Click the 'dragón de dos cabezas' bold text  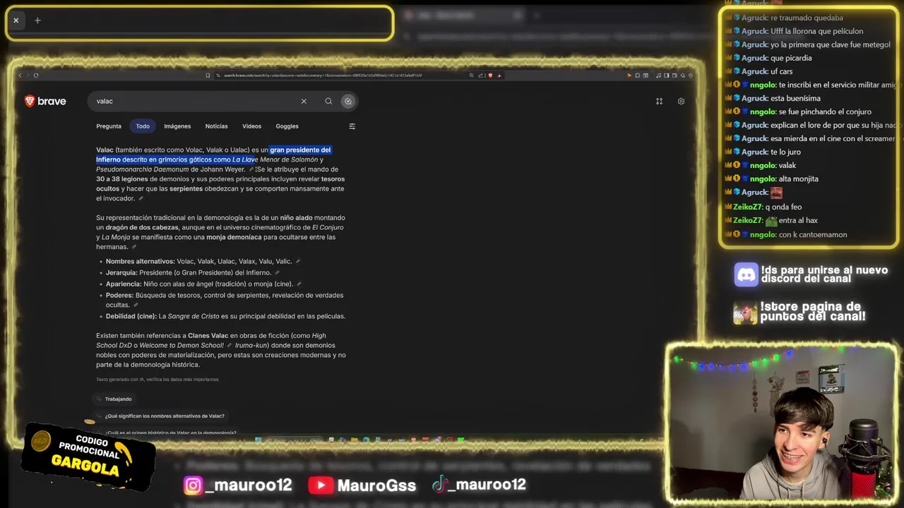point(142,228)
